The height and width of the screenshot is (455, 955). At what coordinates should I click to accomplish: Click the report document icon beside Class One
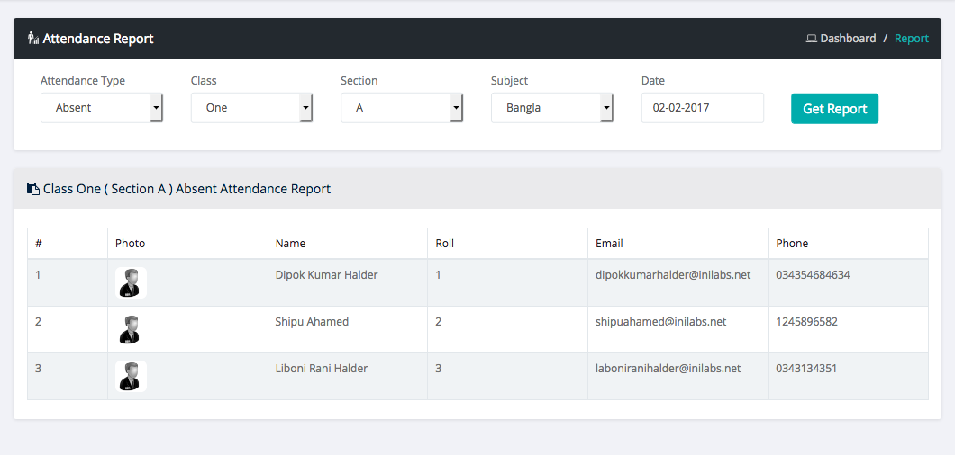click(33, 189)
